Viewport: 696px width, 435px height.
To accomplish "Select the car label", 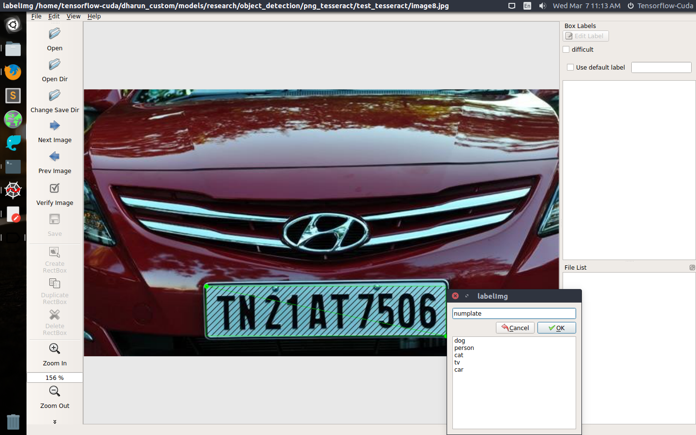I will 459,370.
